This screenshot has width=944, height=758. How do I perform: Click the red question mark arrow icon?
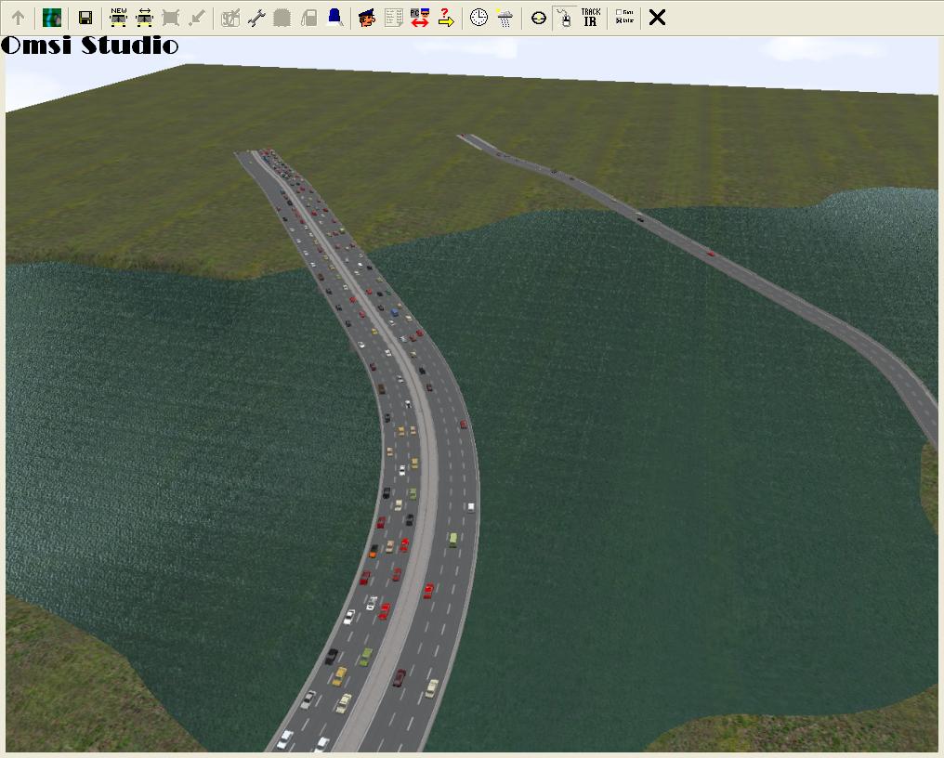446,18
